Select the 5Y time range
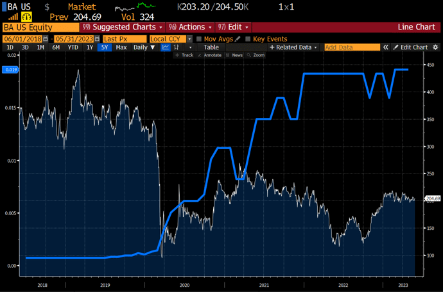443x292 pixels. 105,47
